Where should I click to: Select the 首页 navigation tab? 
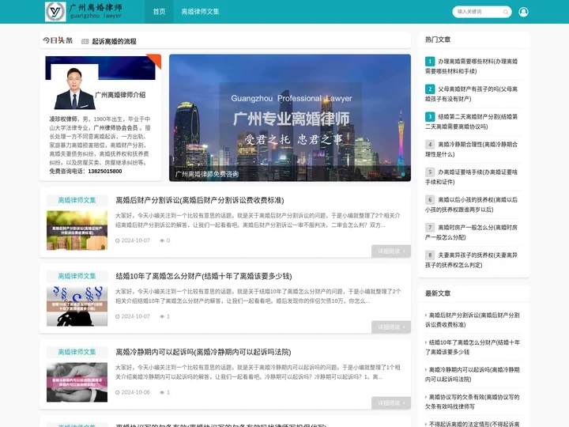tap(159, 12)
